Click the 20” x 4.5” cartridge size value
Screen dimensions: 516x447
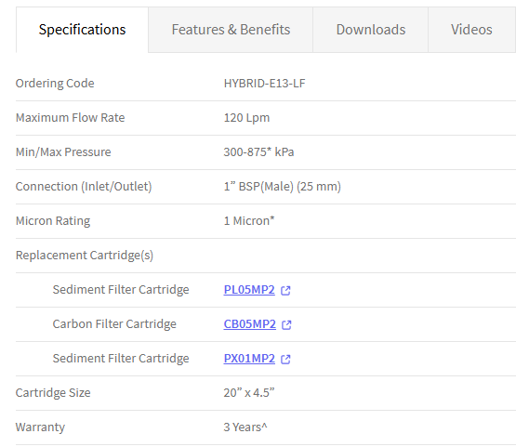tap(249, 393)
